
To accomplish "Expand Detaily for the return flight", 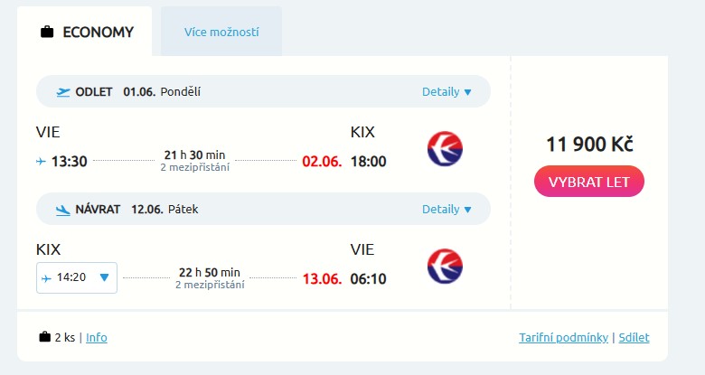I will pyautogui.click(x=446, y=209).
